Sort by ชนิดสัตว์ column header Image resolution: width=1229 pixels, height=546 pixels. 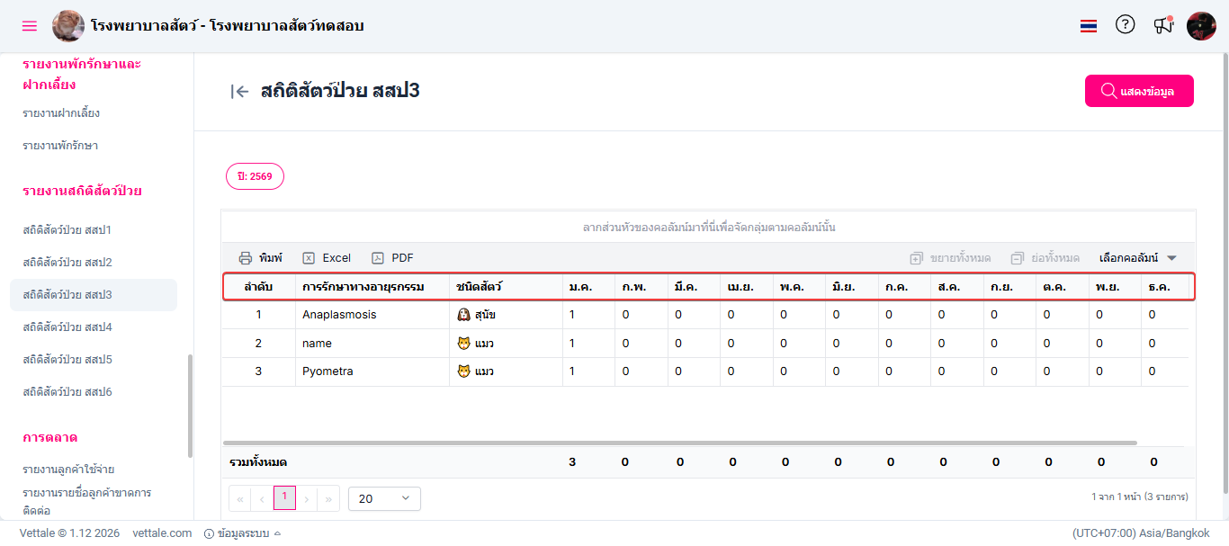tap(506, 286)
